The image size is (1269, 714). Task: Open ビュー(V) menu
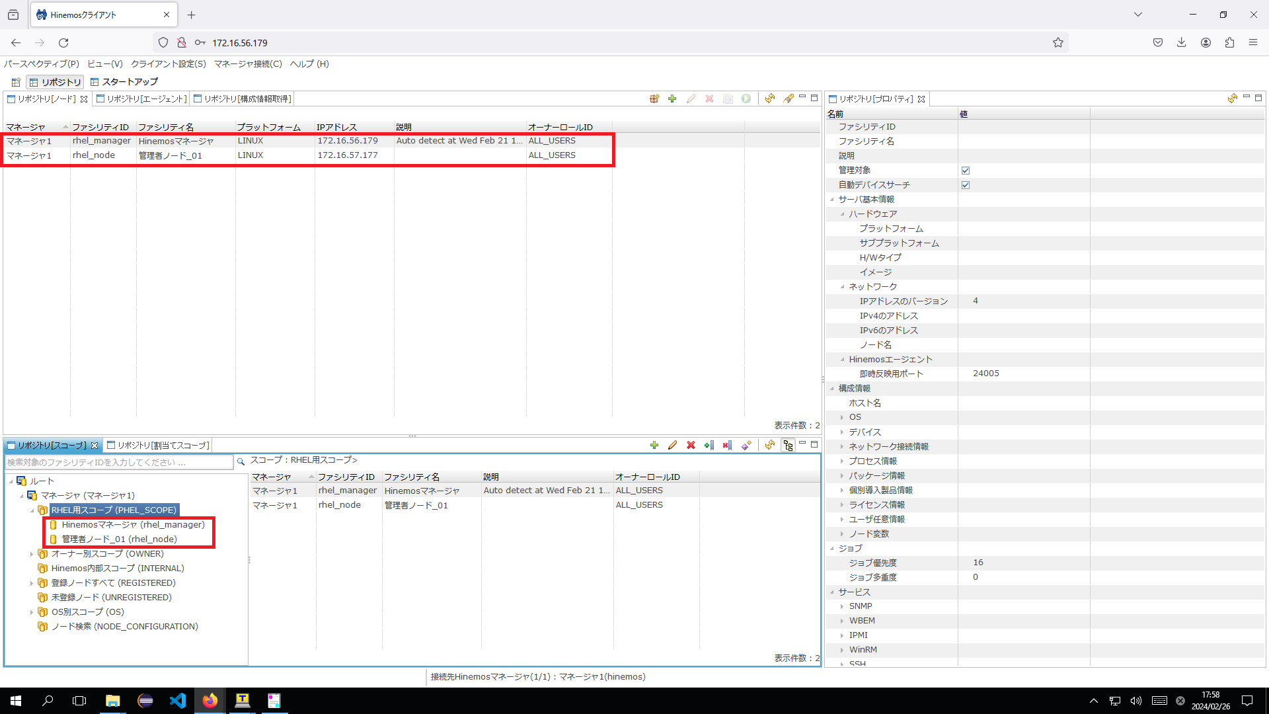[105, 63]
